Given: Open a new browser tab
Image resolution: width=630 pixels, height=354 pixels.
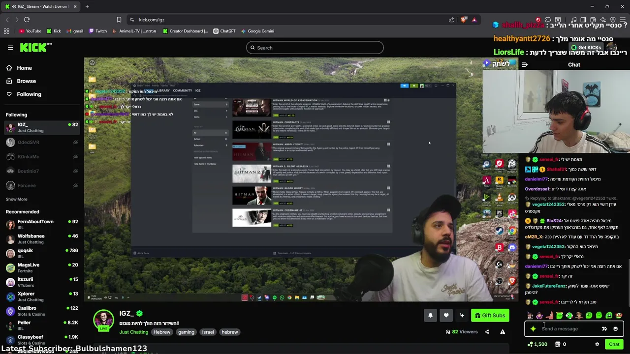Looking at the screenshot, I should (x=87, y=6).
